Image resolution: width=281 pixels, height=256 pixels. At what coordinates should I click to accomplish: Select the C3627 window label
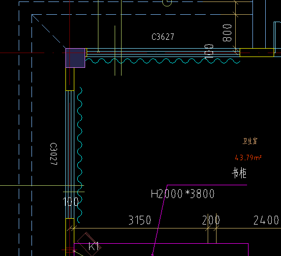(x=163, y=37)
